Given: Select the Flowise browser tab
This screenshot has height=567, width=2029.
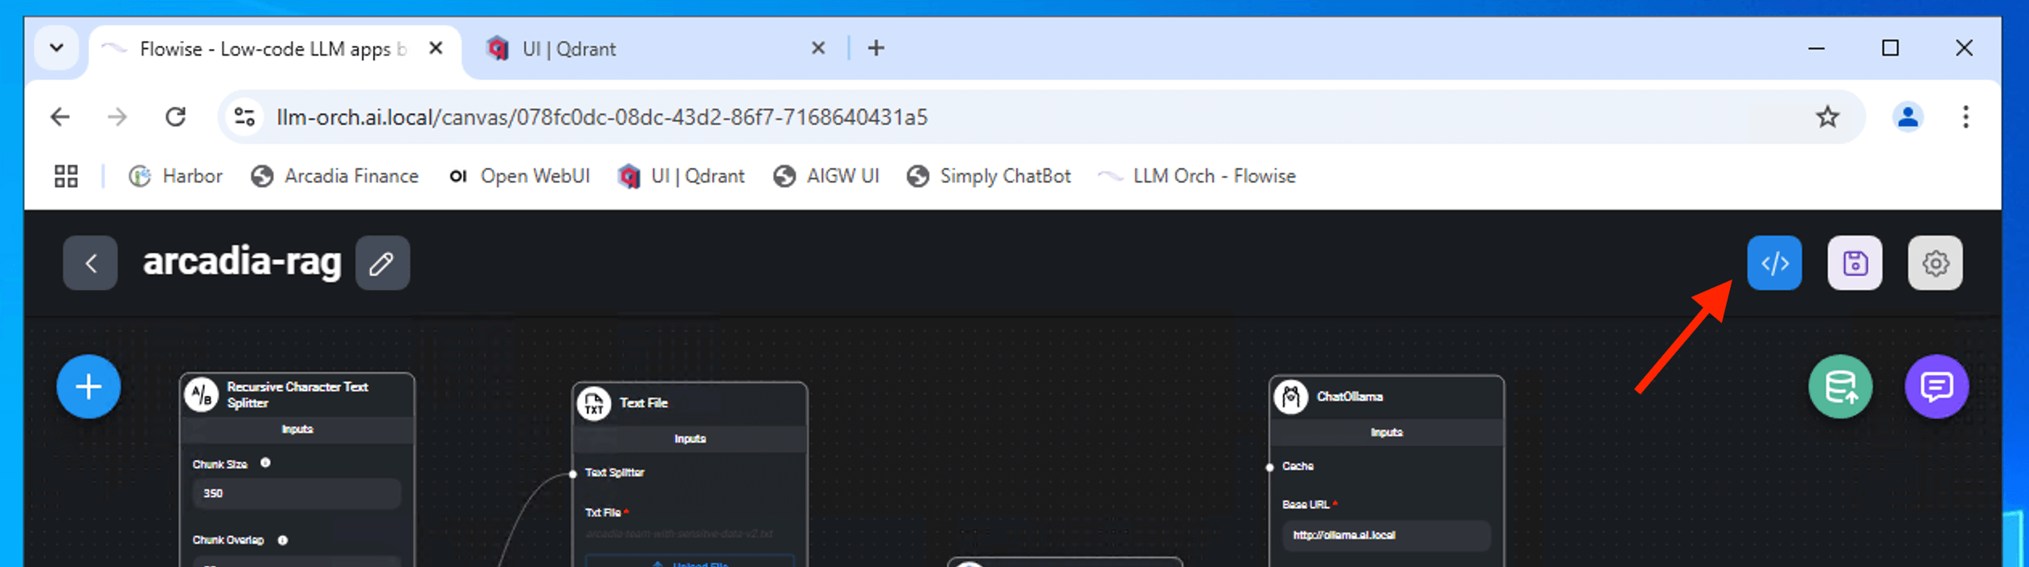Looking at the screenshot, I should tap(265, 49).
